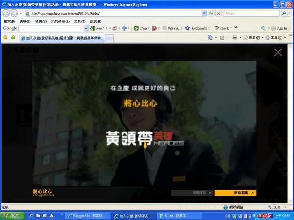Expand Google Toolbar search field dropdown
This screenshot has height=220, width=294.
pyautogui.click(x=86, y=29)
